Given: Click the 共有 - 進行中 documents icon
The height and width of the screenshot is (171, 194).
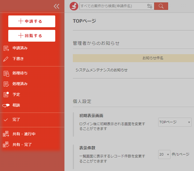Looking at the screenshot, I should [x=6, y=134].
